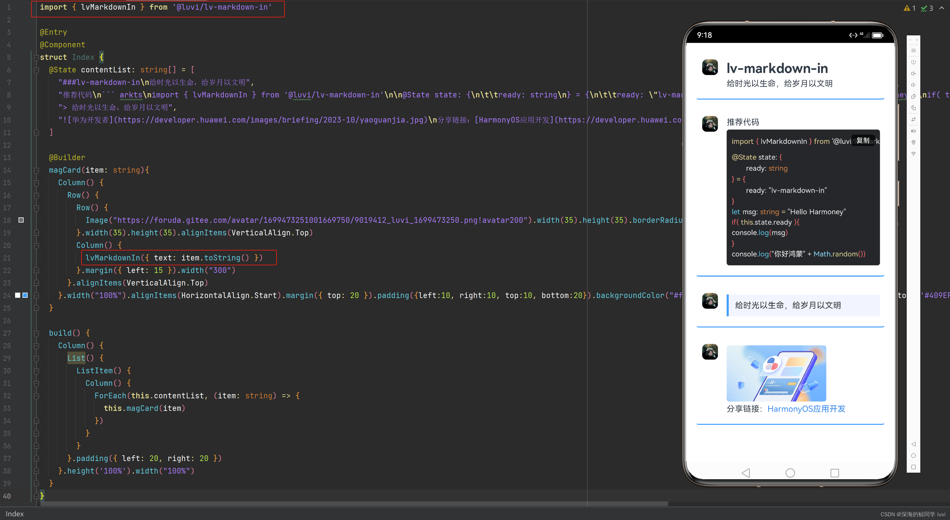Click the Index breadcrumb at bottom

click(x=15, y=514)
